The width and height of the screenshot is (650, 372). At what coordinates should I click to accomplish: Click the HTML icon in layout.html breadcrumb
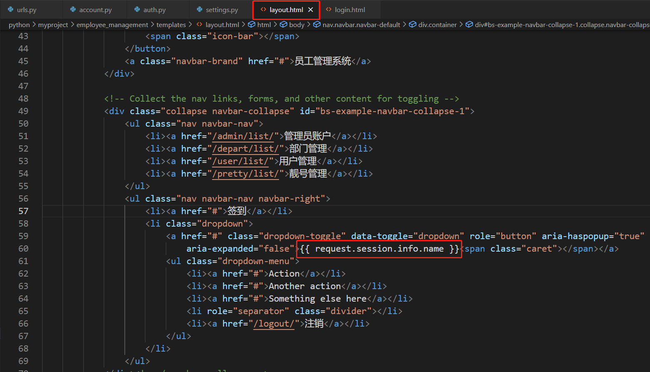199,25
